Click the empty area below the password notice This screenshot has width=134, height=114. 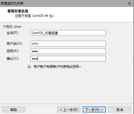point(67,86)
